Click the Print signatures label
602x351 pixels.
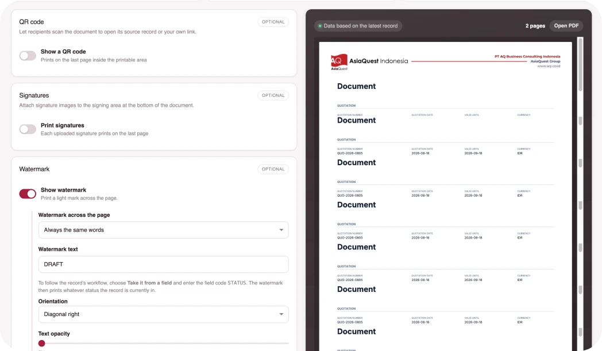click(62, 125)
